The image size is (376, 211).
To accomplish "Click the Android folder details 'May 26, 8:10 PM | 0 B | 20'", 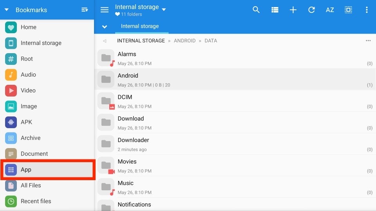I will tap(144, 85).
